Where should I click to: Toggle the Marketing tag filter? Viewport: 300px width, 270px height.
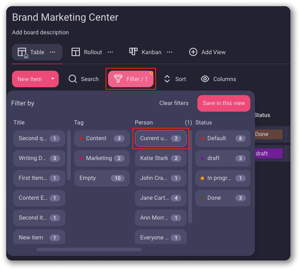[x=102, y=158]
